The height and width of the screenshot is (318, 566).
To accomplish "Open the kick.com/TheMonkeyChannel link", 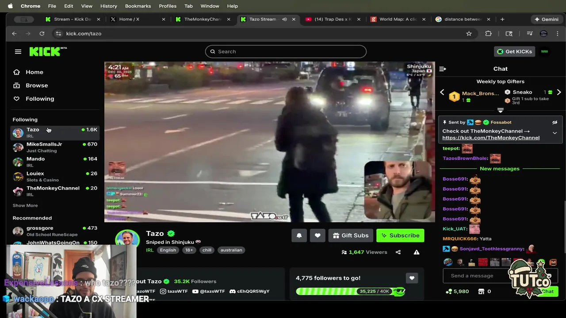I will (491, 138).
